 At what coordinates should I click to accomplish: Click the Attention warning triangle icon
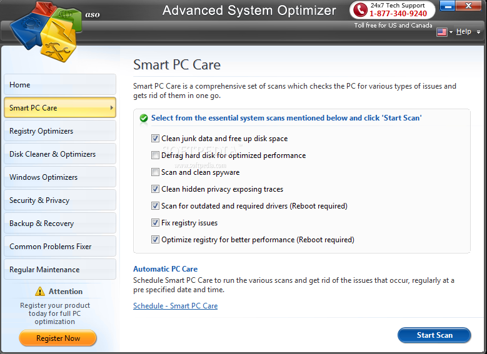pyautogui.click(x=40, y=292)
